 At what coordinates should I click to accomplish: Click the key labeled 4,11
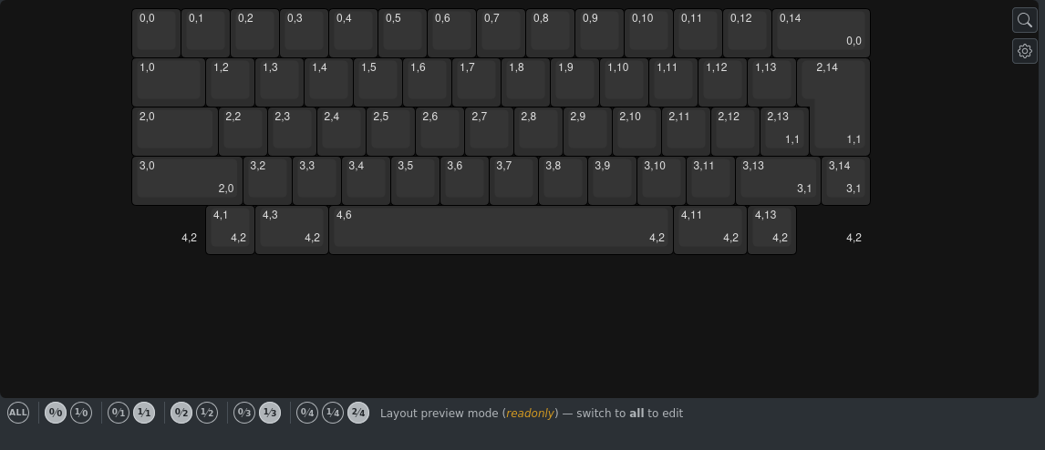pyautogui.click(x=710, y=230)
